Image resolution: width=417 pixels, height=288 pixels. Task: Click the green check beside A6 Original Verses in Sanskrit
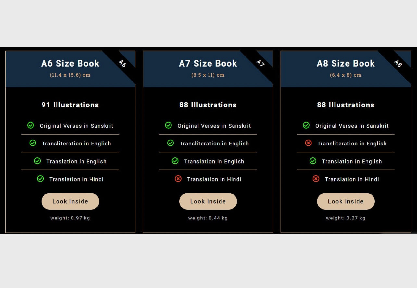point(31,125)
